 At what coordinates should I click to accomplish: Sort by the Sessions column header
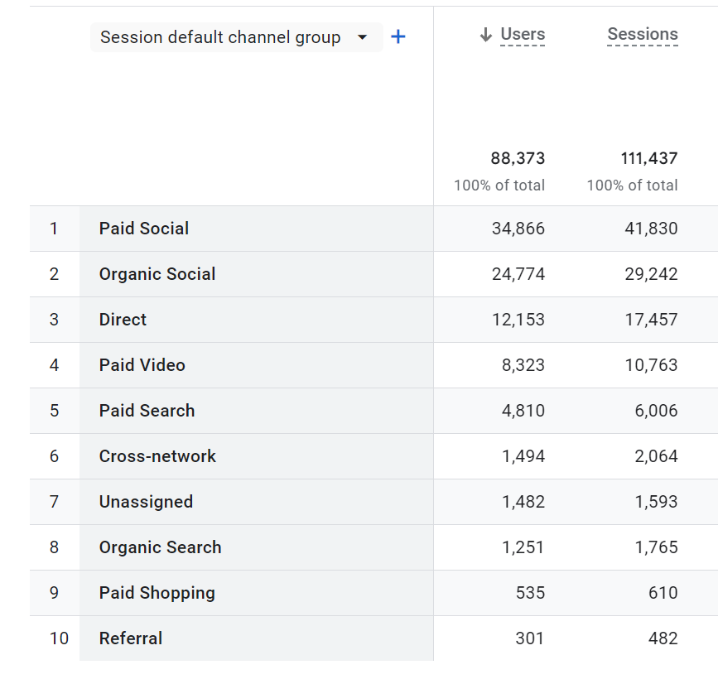point(643,34)
